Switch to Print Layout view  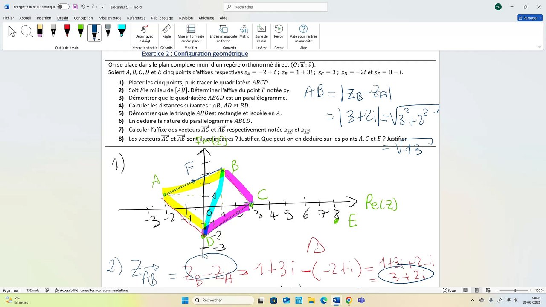point(477,290)
